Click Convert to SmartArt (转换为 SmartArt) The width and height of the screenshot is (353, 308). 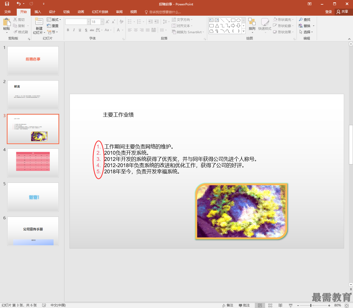click(188, 32)
